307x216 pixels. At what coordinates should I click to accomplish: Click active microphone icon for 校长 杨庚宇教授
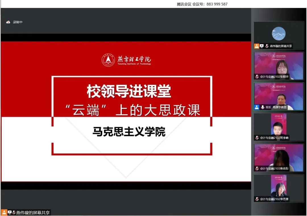tap(262, 107)
